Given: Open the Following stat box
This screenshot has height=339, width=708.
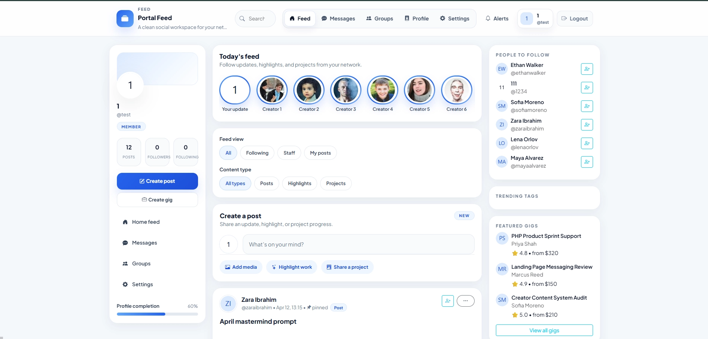Looking at the screenshot, I should (x=186, y=152).
